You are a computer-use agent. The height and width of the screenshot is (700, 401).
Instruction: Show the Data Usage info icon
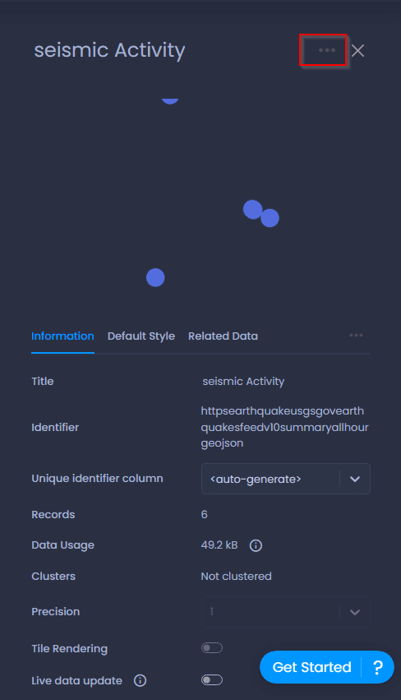(x=256, y=545)
